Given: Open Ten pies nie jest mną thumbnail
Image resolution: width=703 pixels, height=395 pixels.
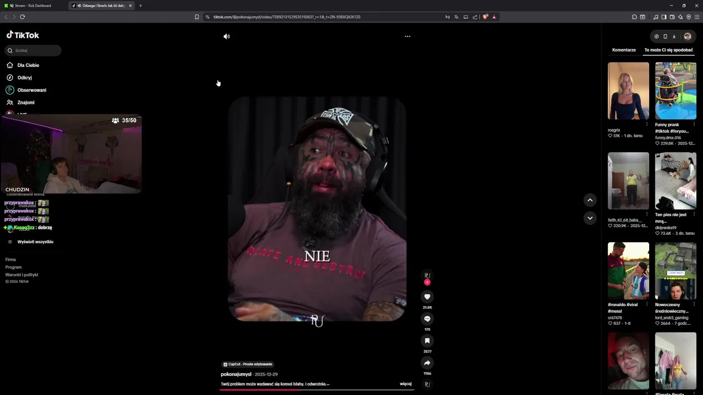Looking at the screenshot, I should coord(676,180).
